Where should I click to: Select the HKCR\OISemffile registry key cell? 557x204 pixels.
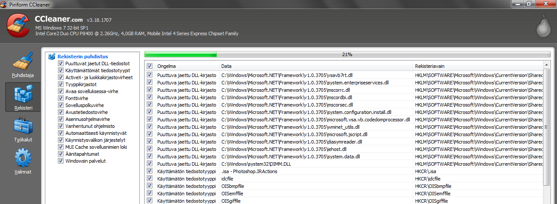point(432,194)
